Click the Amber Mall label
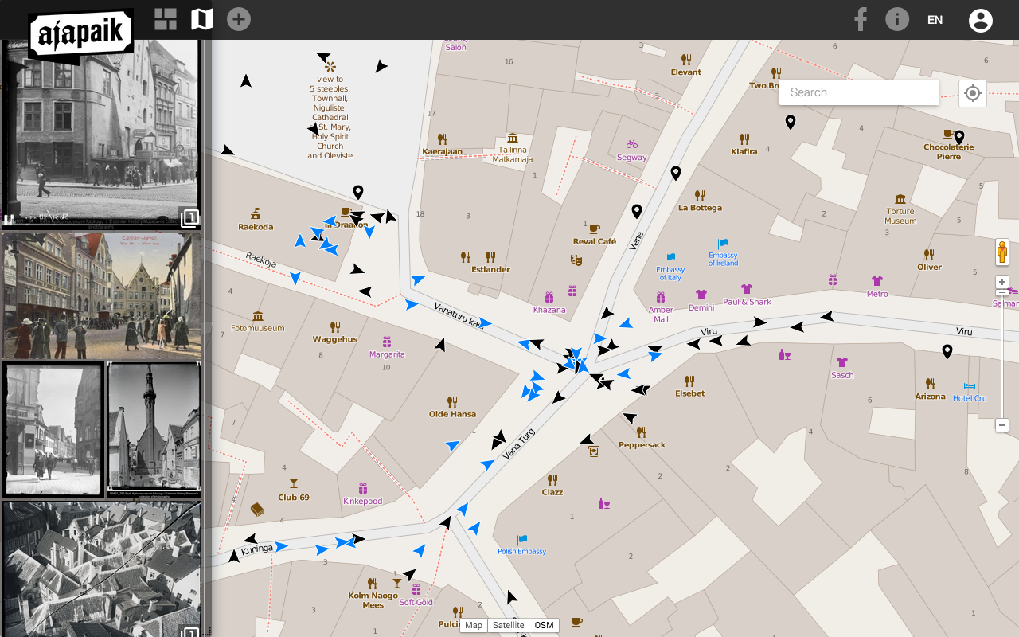1019x637 pixels. [x=661, y=315]
